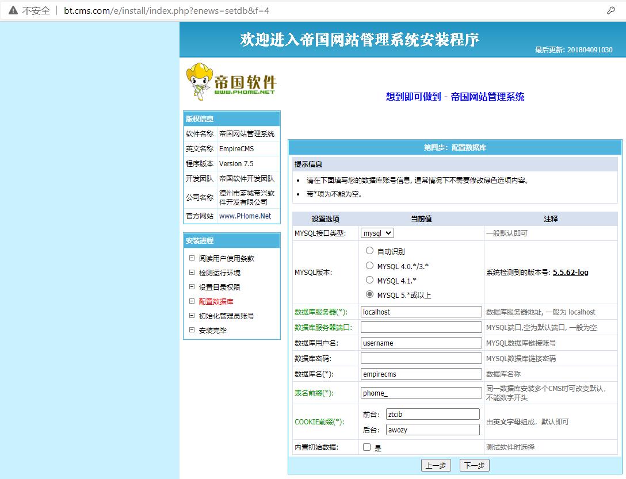Click the 下一步 button

(474, 465)
